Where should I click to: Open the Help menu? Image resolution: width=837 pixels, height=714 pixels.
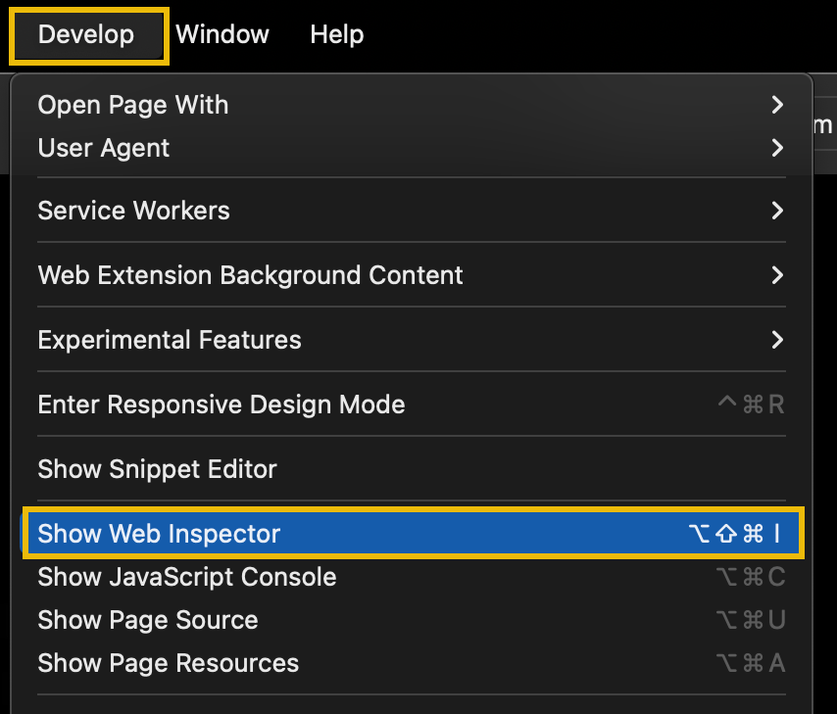click(336, 35)
